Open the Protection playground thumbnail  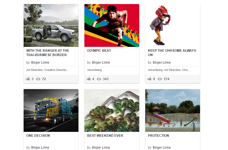coord(173,110)
